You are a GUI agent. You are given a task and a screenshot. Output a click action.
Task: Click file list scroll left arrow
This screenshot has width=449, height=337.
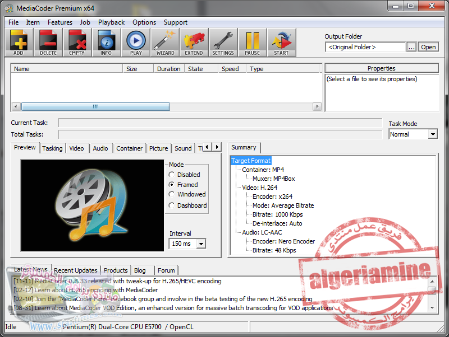tap(16, 106)
